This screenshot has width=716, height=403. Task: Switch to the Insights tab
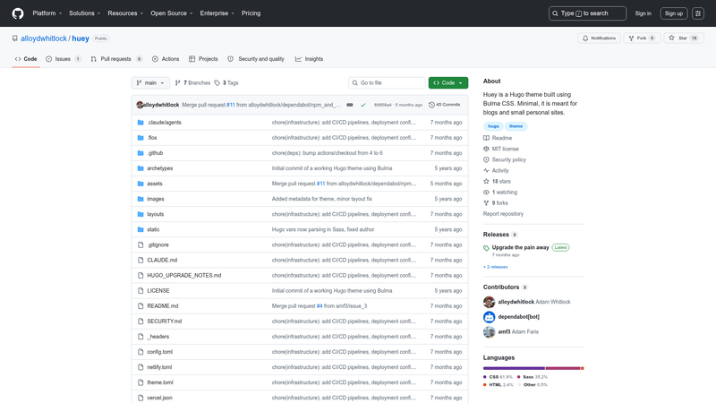(309, 59)
